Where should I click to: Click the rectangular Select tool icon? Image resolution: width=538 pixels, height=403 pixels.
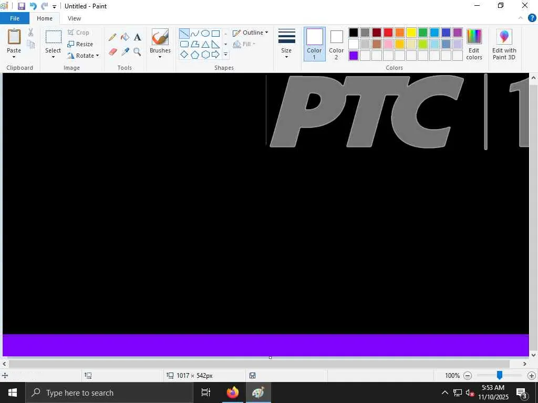54,37
